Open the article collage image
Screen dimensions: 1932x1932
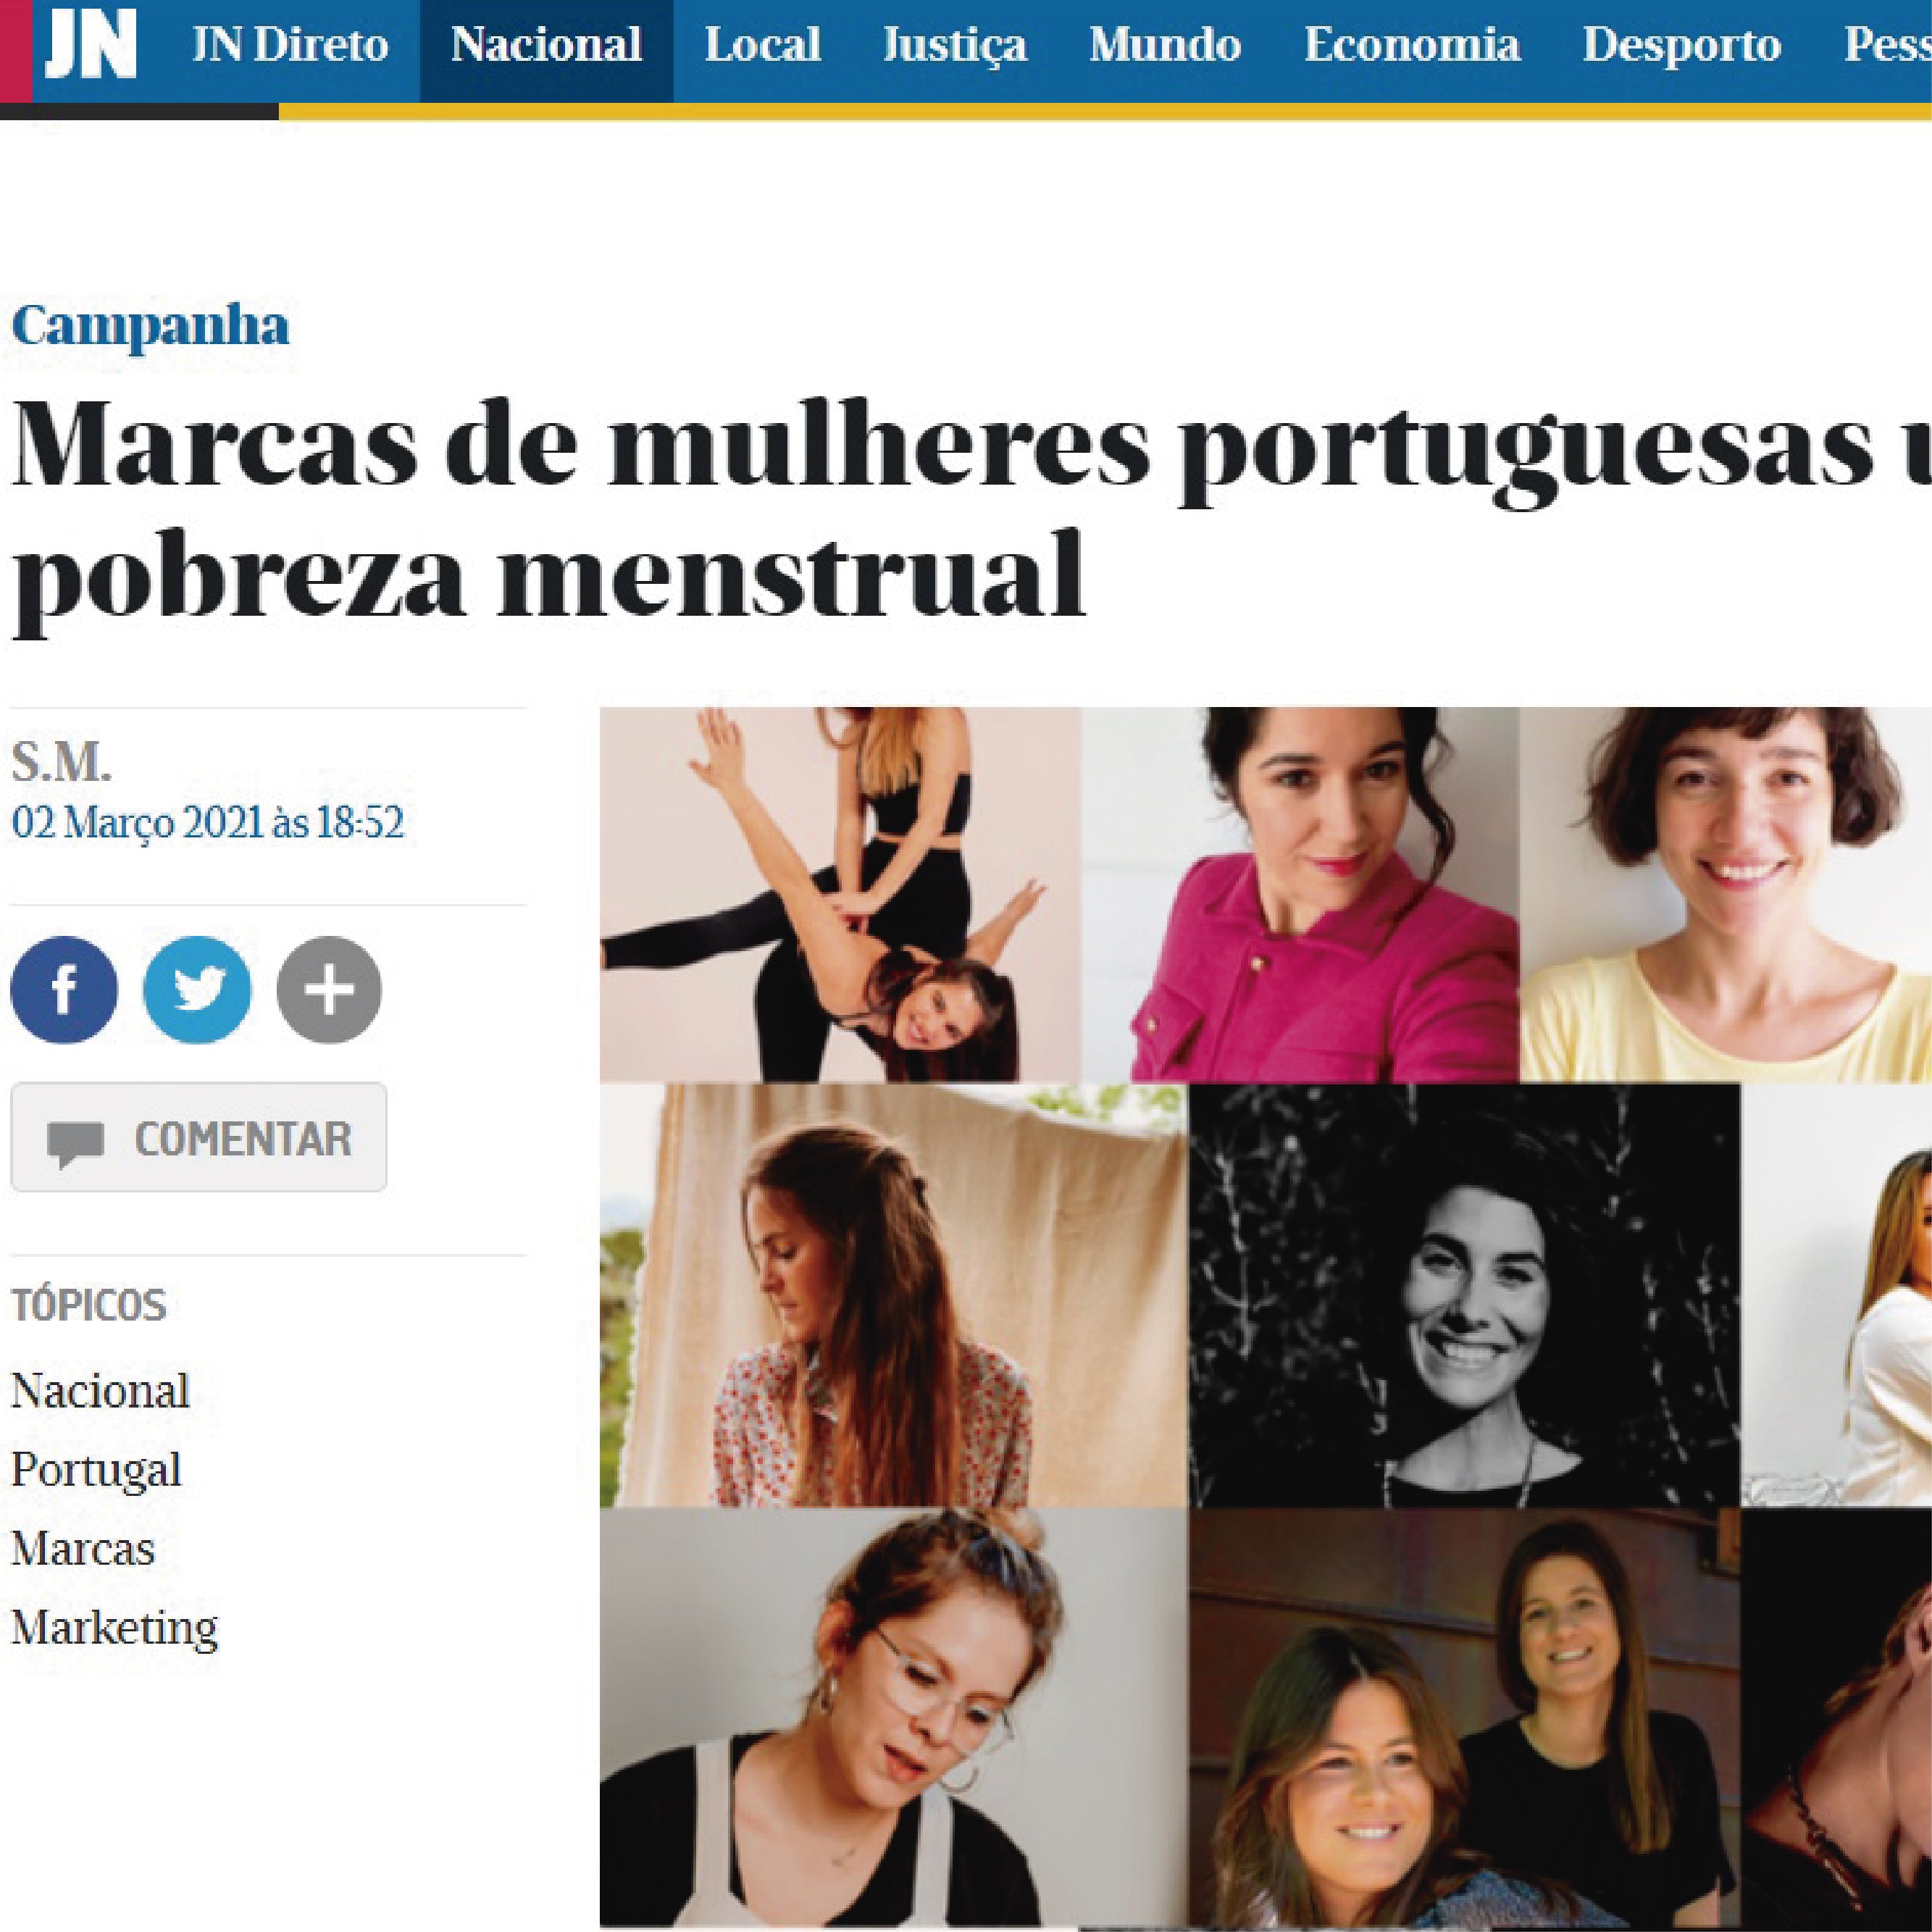(1266, 1319)
